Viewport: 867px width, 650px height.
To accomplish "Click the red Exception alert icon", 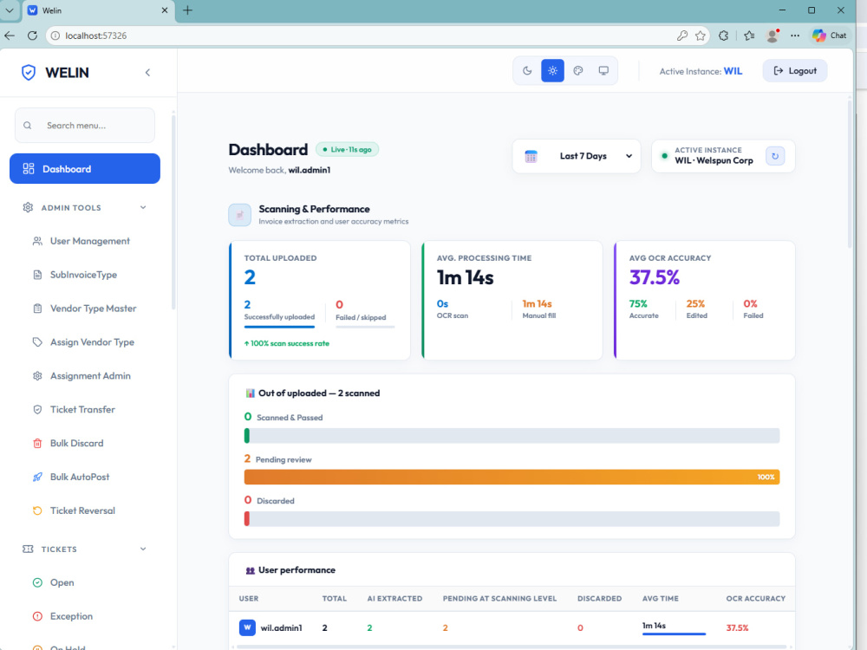I will point(37,616).
